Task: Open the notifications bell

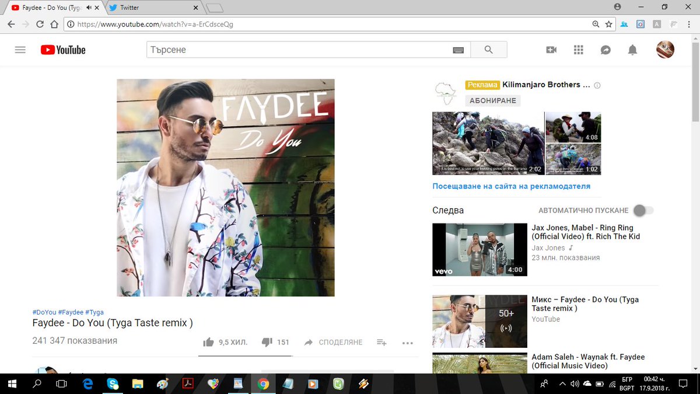Action: click(632, 50)
